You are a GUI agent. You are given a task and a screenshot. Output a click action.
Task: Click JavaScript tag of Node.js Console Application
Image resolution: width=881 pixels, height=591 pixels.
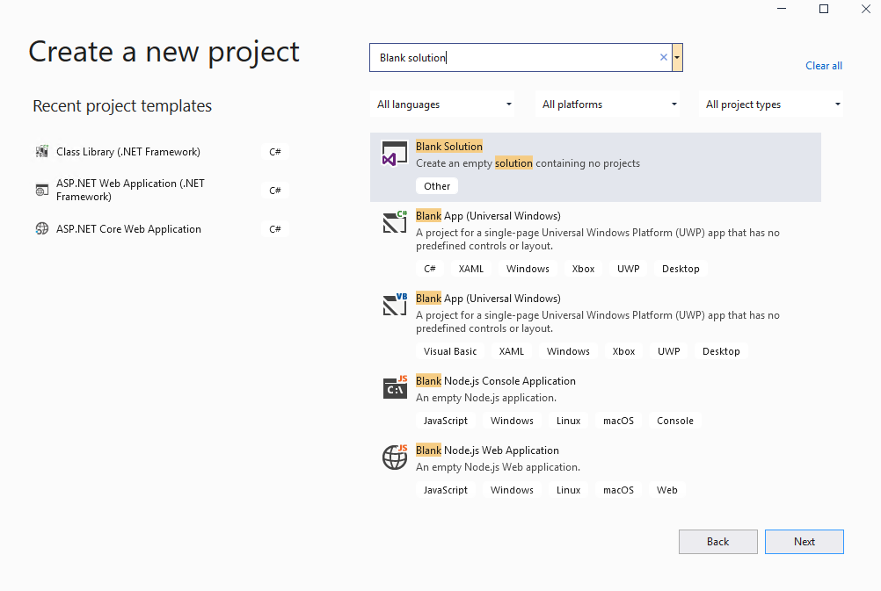click(446, 421)
